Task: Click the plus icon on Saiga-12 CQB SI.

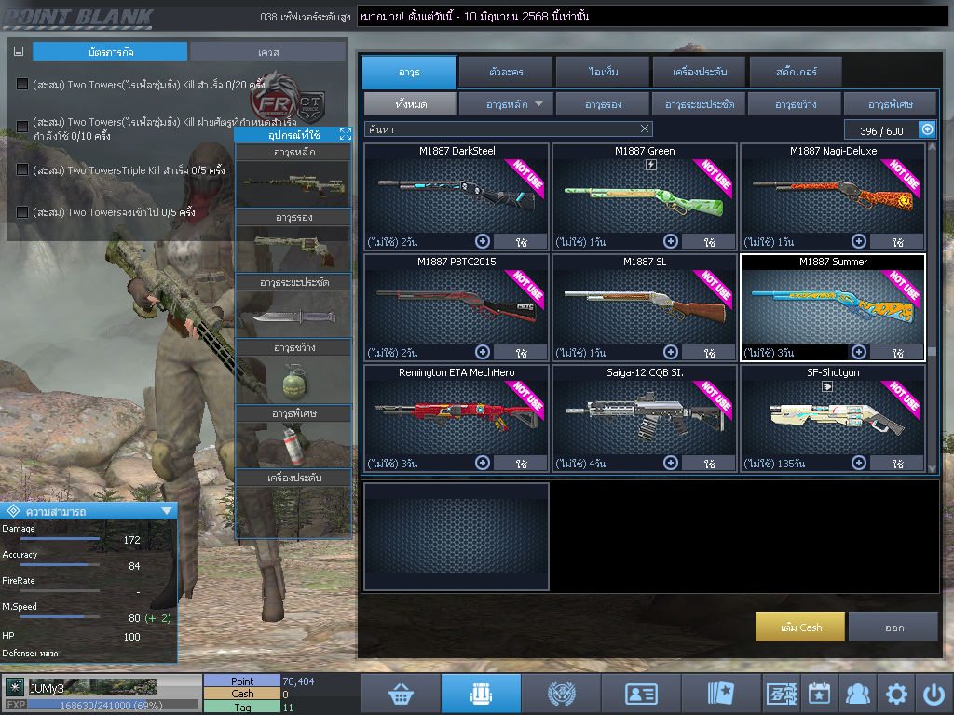Action: click(671, 463)
